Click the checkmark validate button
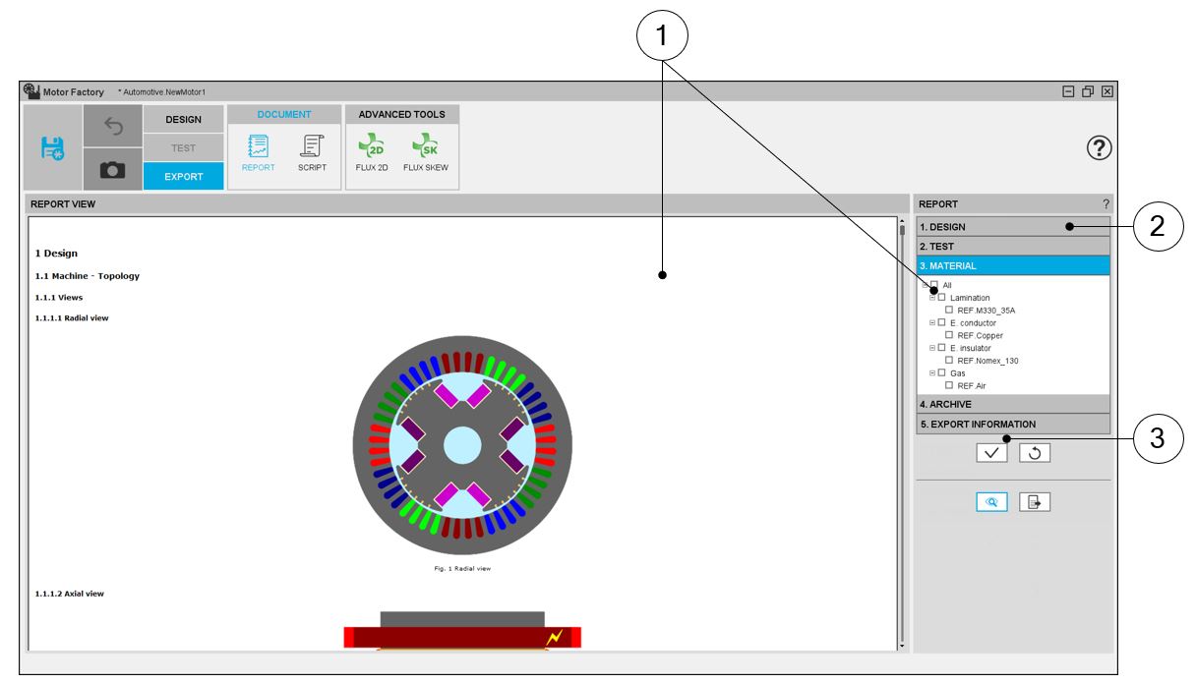1196x684 pixels. [x=991, y=453]
